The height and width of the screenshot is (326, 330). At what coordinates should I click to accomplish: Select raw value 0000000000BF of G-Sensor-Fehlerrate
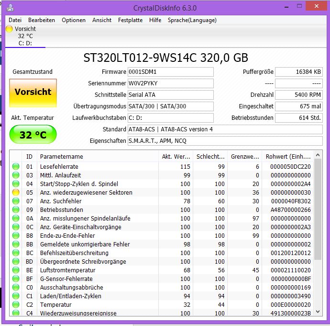click(x=291, y=279)
